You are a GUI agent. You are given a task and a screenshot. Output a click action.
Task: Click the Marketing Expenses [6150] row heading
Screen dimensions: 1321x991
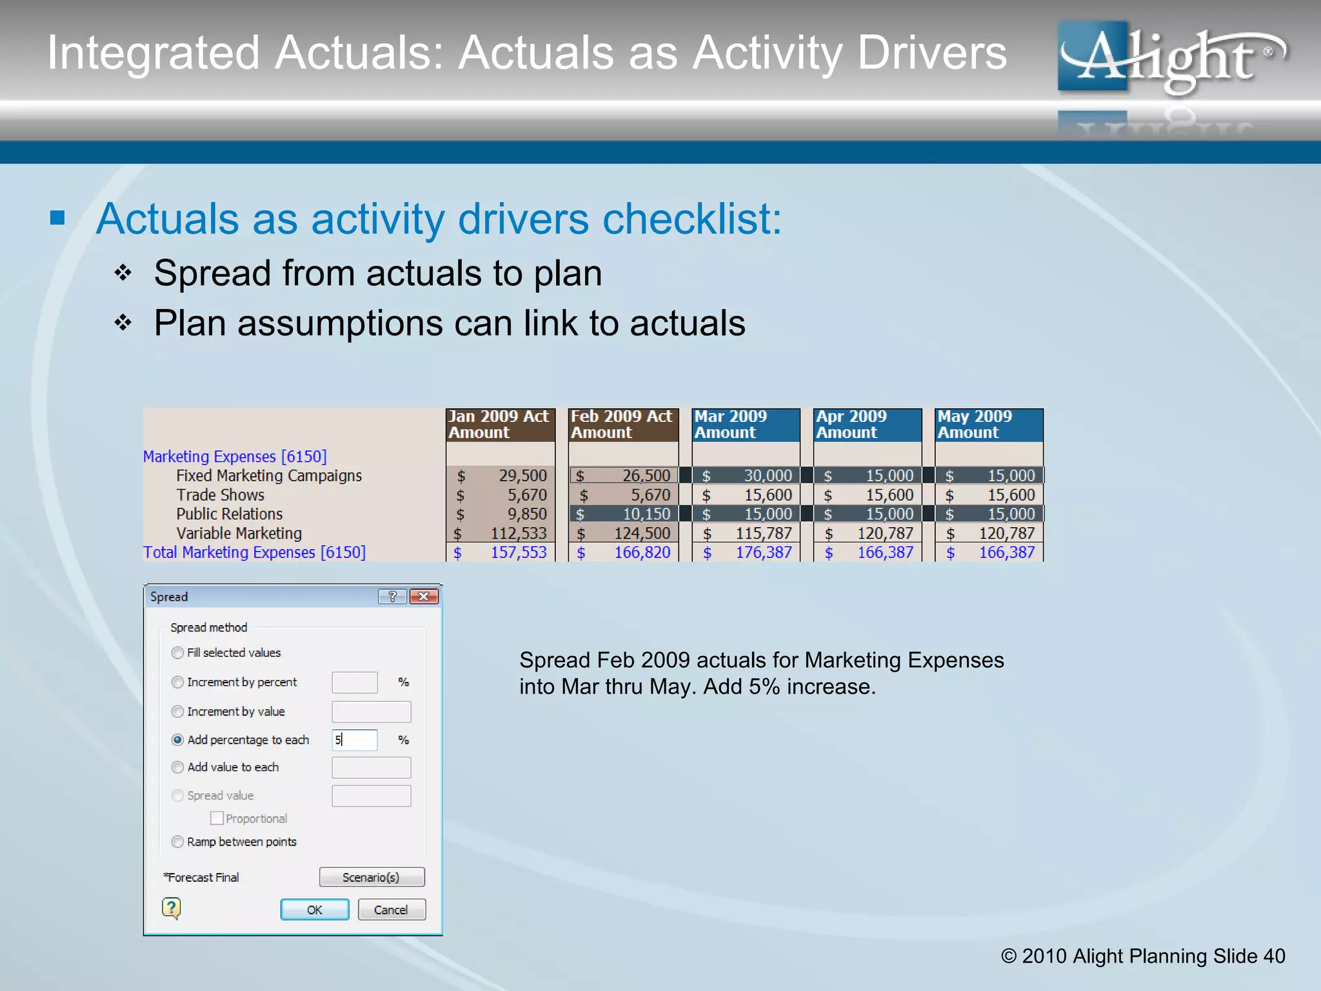pyautogui.click(x=235, y=456)
